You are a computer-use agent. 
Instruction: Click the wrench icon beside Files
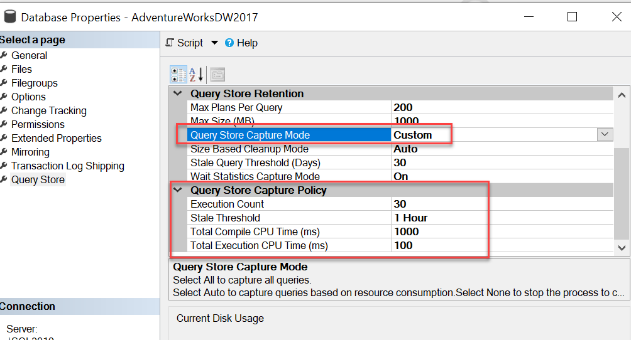pyautogui.click(x=4, y=69)
